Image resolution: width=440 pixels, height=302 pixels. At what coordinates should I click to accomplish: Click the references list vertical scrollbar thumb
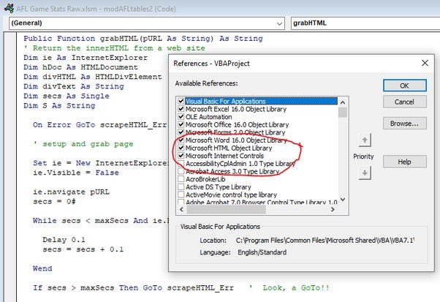click(x=343, y=113)
